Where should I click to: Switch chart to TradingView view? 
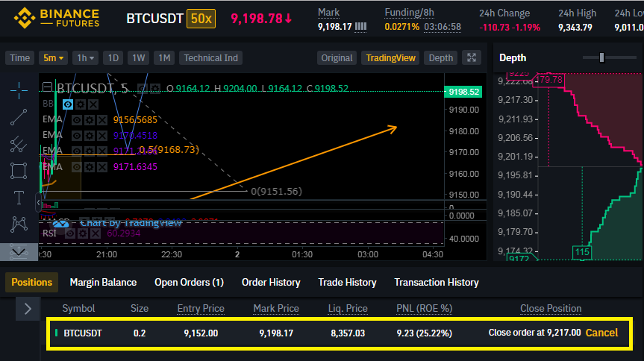coord(390,58)
